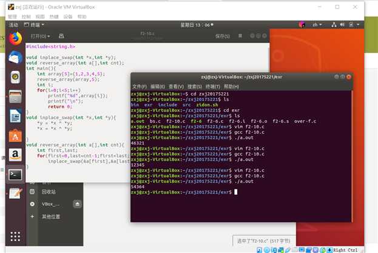
Task: Open VirtualBox 控制 menu
Action: pyautogui.click(x=26, y=16)
